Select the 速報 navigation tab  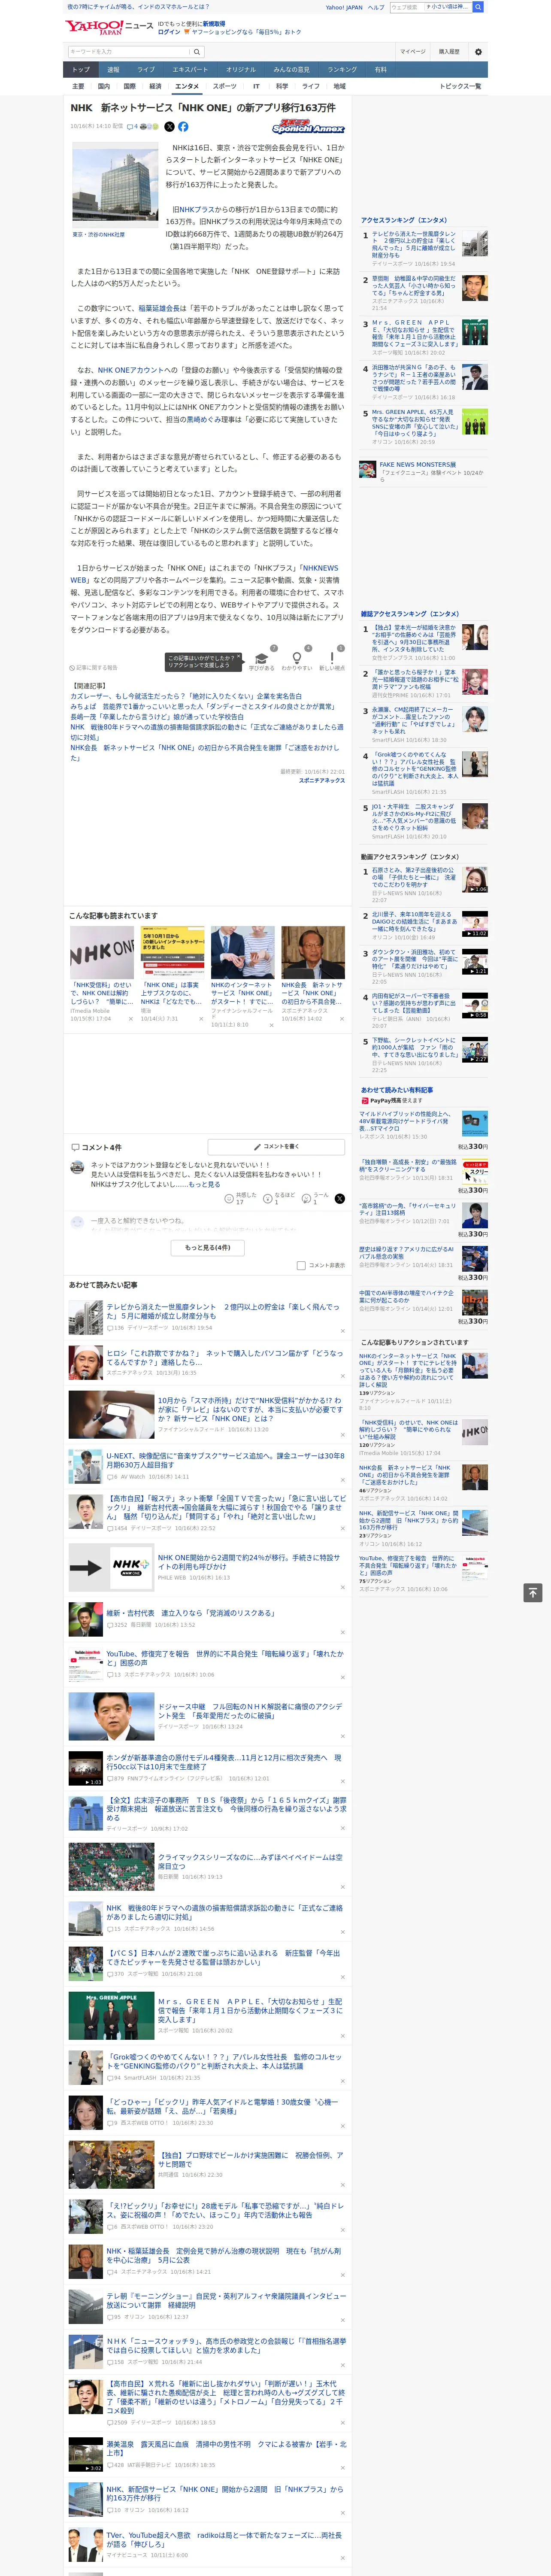click(x=113, y=70)
